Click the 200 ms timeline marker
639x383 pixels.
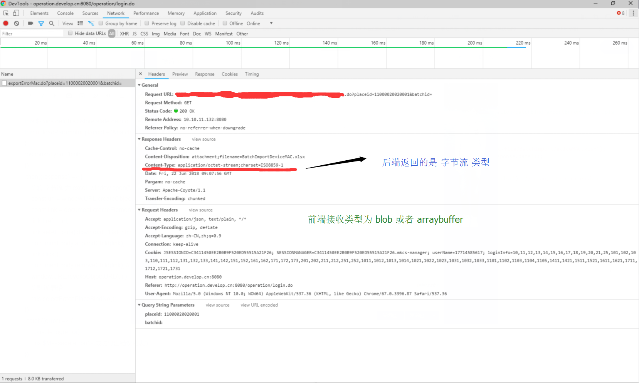point(475,43)
